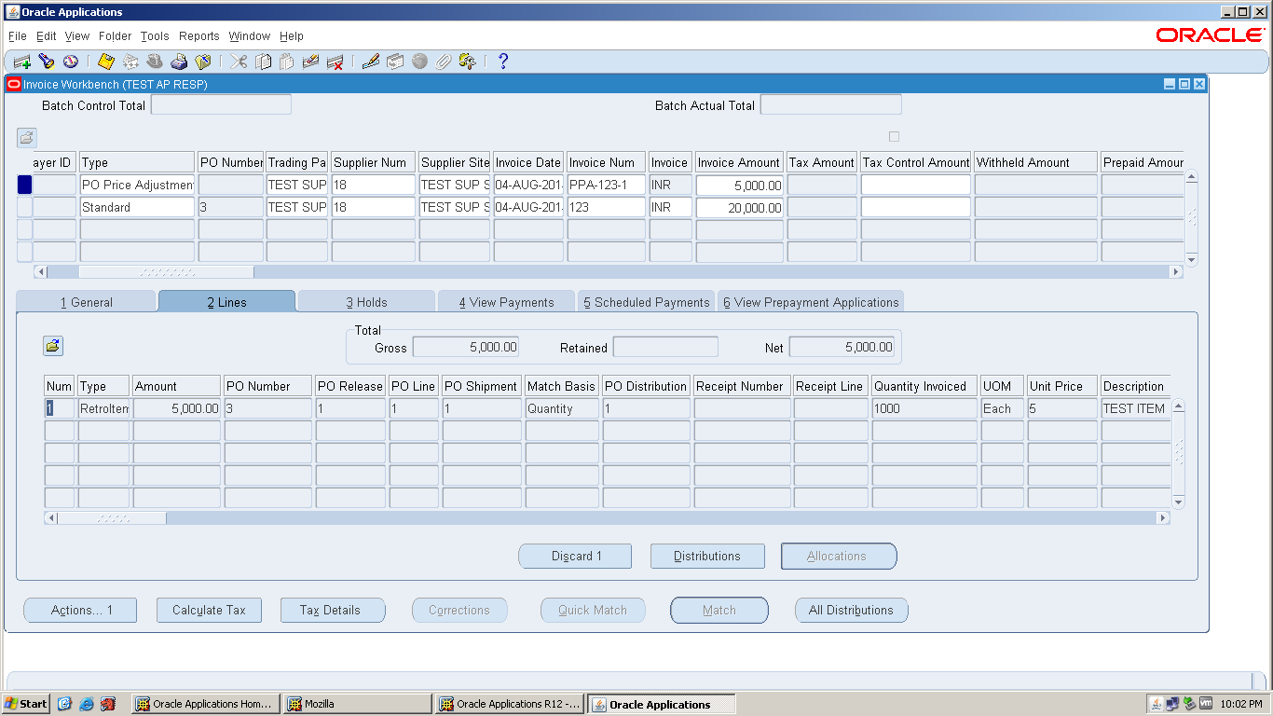This screenshot has width=1273, height=716.
Task: Create a new record with the first toolbar icon
Action: 22,62
